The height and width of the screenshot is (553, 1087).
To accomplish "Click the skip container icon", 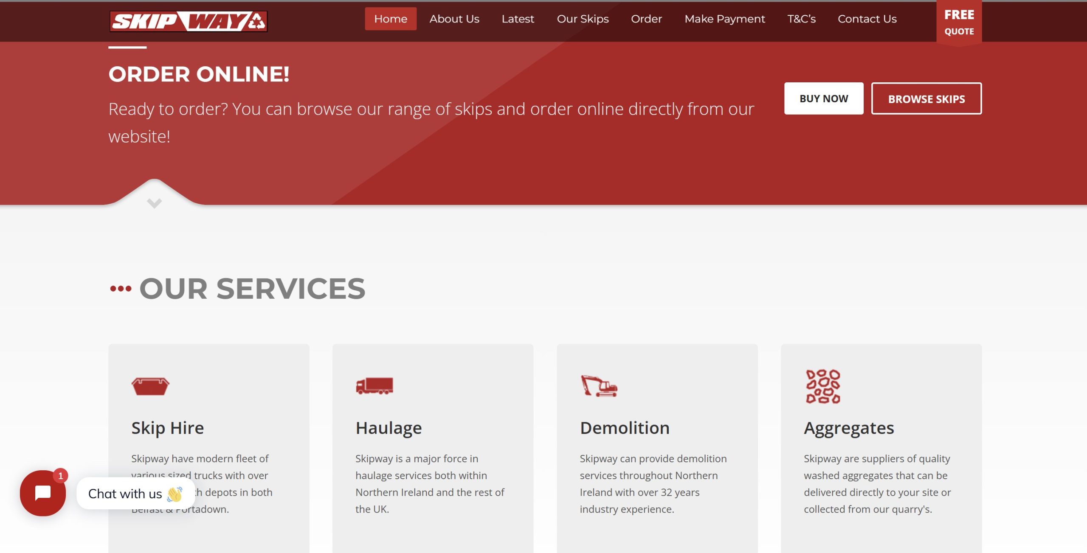I will pyautogui.click(x=150, y=386).
